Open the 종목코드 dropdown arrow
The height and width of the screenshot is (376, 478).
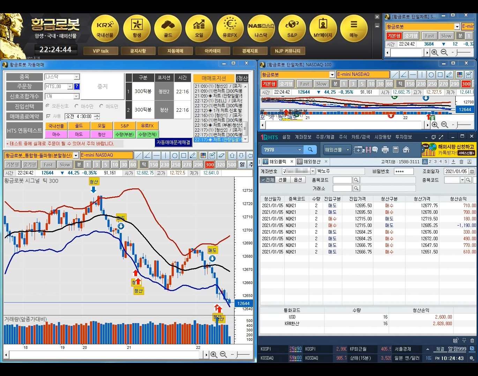coord(462,180)
